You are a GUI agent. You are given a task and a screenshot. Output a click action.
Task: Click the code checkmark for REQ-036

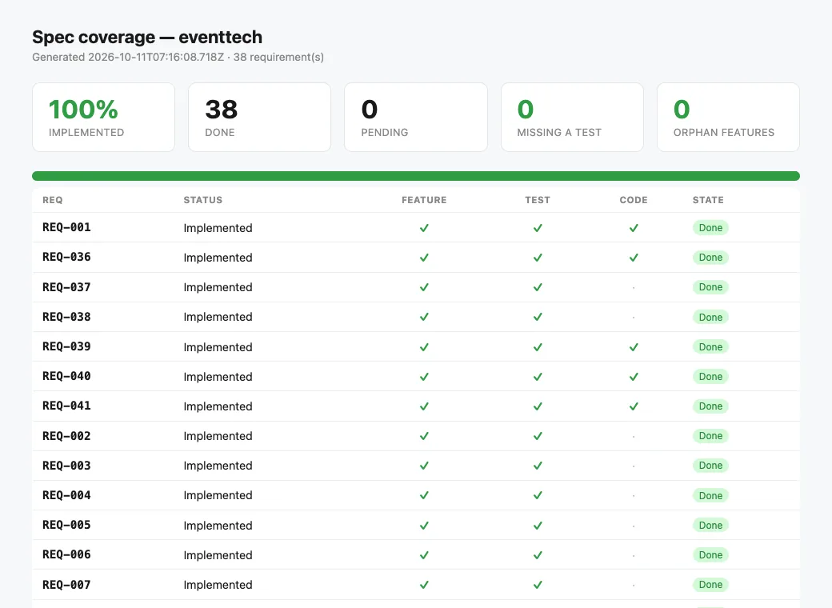coord(634,258)
